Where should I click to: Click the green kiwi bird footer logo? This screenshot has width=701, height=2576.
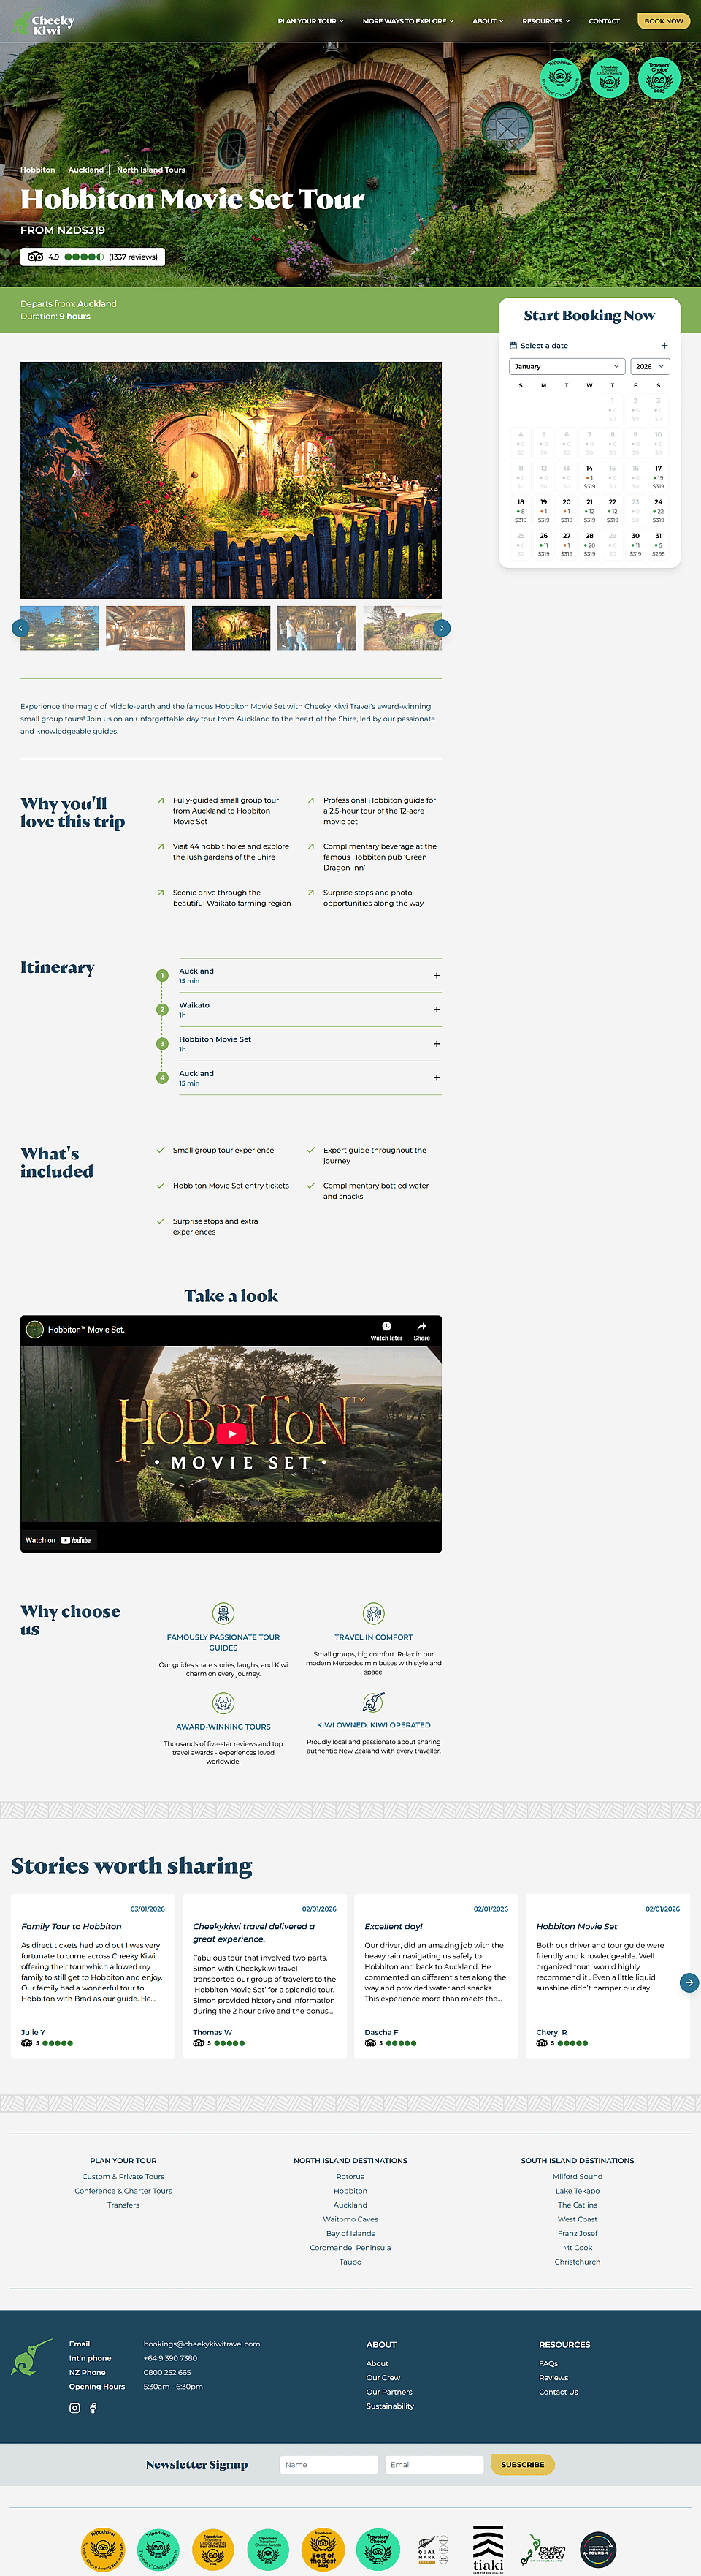(x=32, y=2356)
